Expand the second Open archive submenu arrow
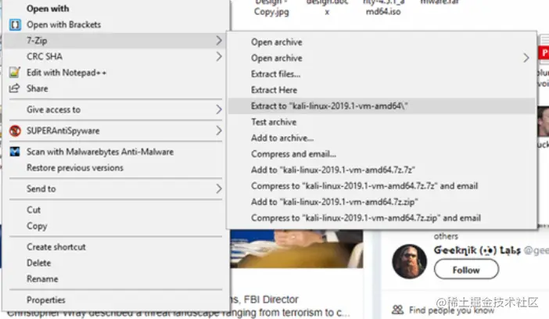The width and height of the screenshot is (549, 319). [x=526, y=58]
